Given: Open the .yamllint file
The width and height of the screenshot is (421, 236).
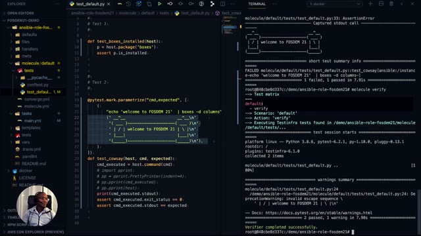Looking at the screenshot, I should 30,157.
